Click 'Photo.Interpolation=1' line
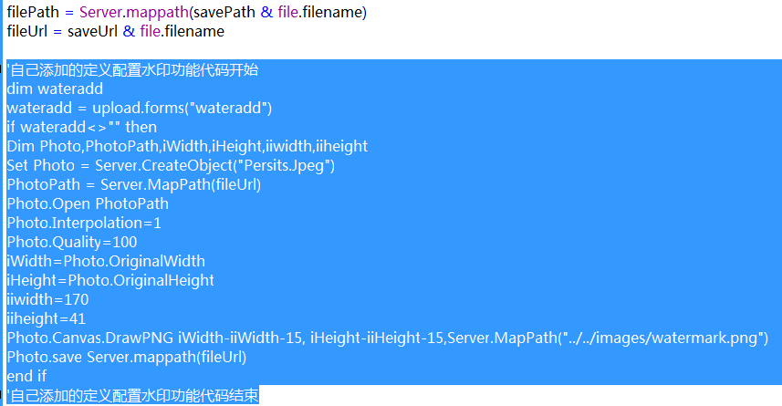This screenshot has width=782, height=406. (x=84, y=223)
